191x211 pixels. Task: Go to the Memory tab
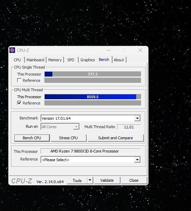click(55, 60)
